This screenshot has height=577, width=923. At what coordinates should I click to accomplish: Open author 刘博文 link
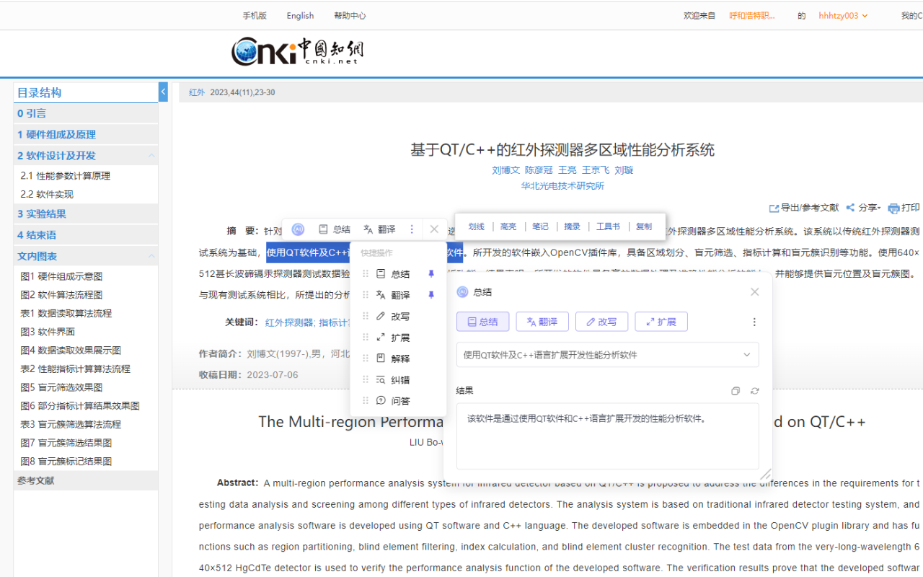505,170
